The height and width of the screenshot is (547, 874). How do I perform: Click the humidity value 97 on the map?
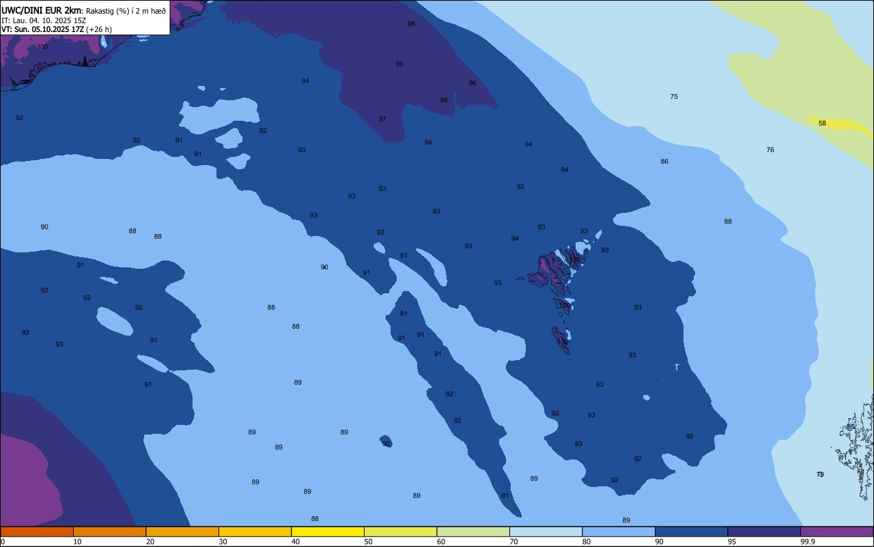382,119
